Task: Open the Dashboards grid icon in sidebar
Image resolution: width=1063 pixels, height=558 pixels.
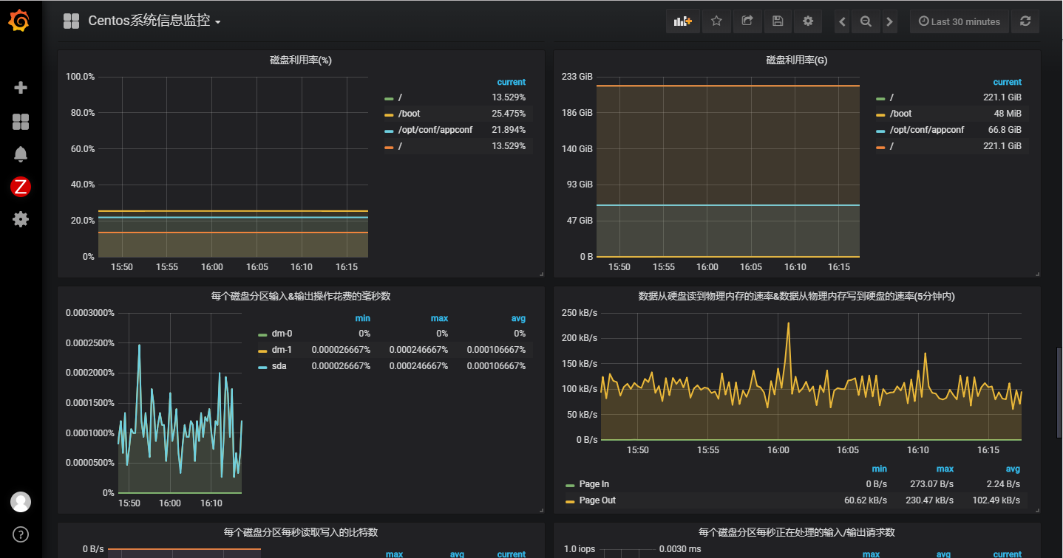Action: (21, 122)
